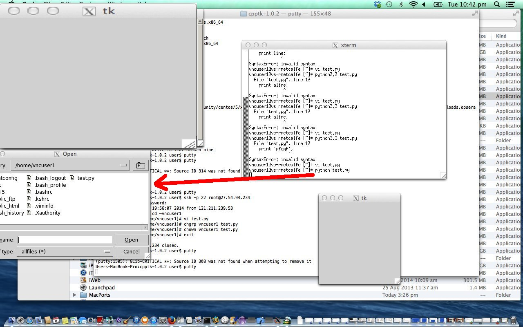Open the Dropbox menu bar icon
The width and height of the screenshot is (523, 327).
[378, 4]
